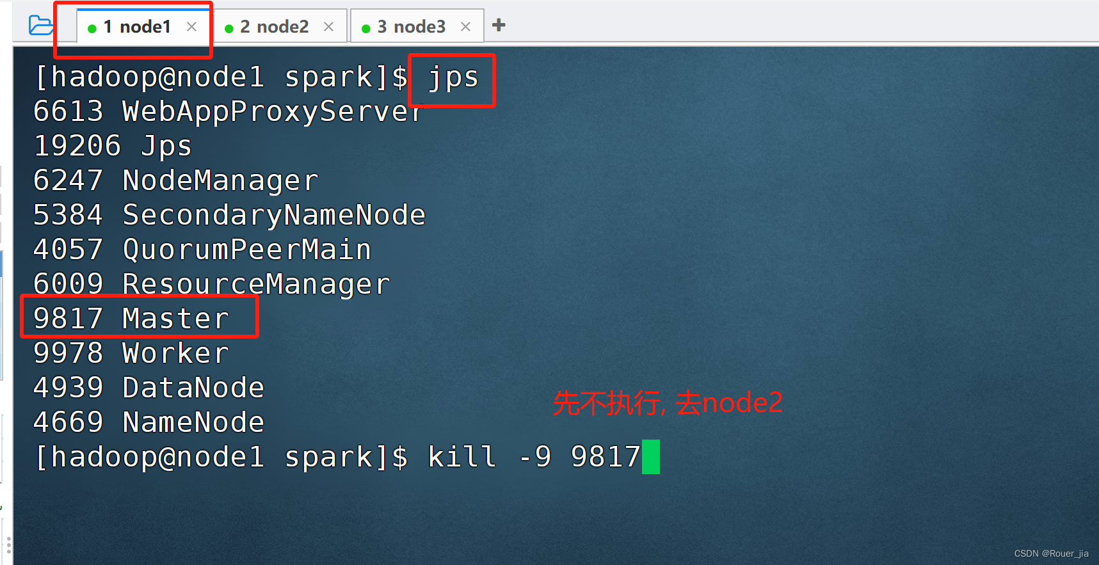Screen dimensions: 1099x565
Task: Click the '6247 NodeManager' line
Action: pyautogui.click(x=175, y=180)
